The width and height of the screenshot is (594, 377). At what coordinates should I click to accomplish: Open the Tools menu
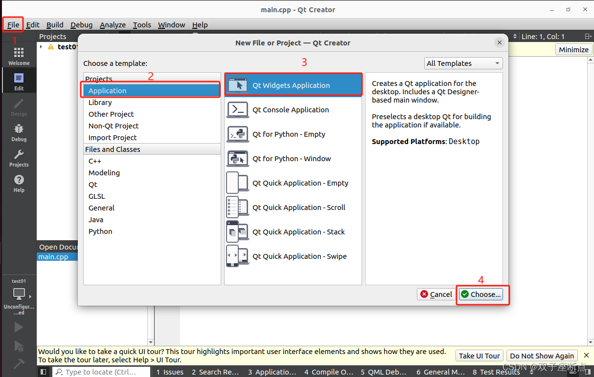pos(142,24)
